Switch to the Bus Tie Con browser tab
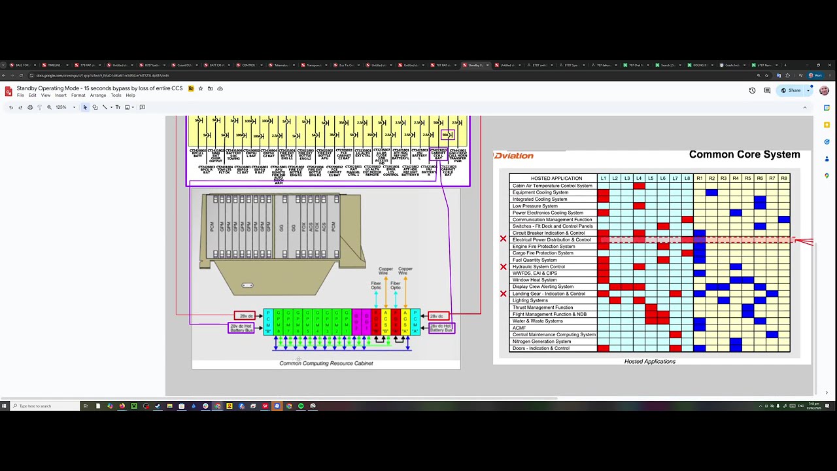Screen dimensions: 837x471 coord(346,65)
